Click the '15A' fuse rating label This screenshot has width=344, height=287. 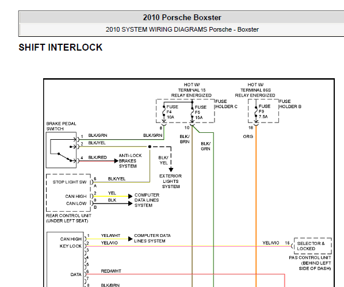point(199,117)
